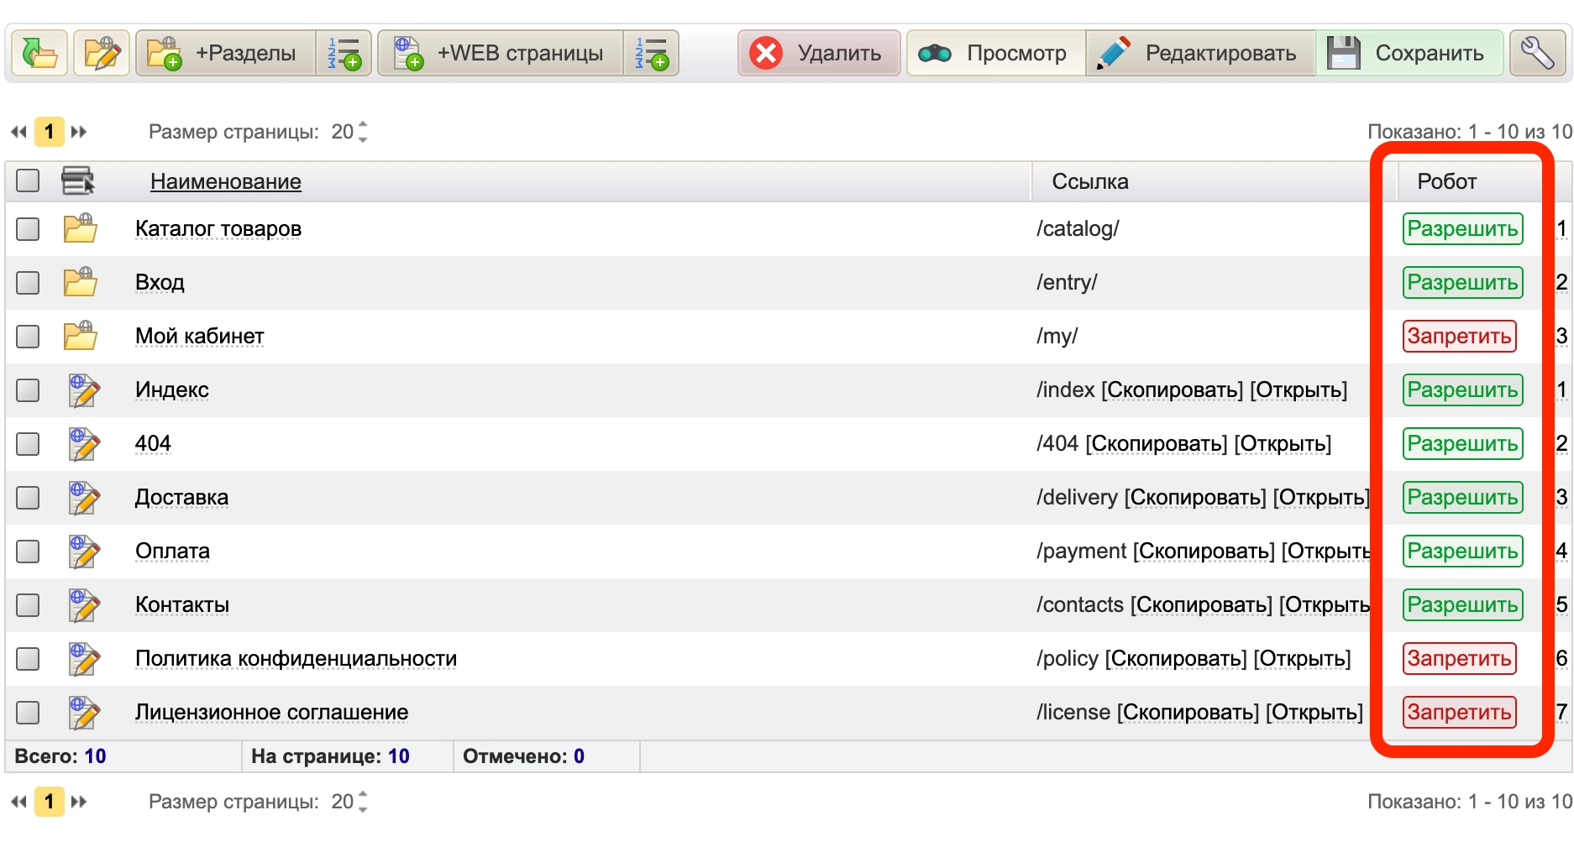
Task: Check the 404 row checkbox
Action: pos(28,444)
